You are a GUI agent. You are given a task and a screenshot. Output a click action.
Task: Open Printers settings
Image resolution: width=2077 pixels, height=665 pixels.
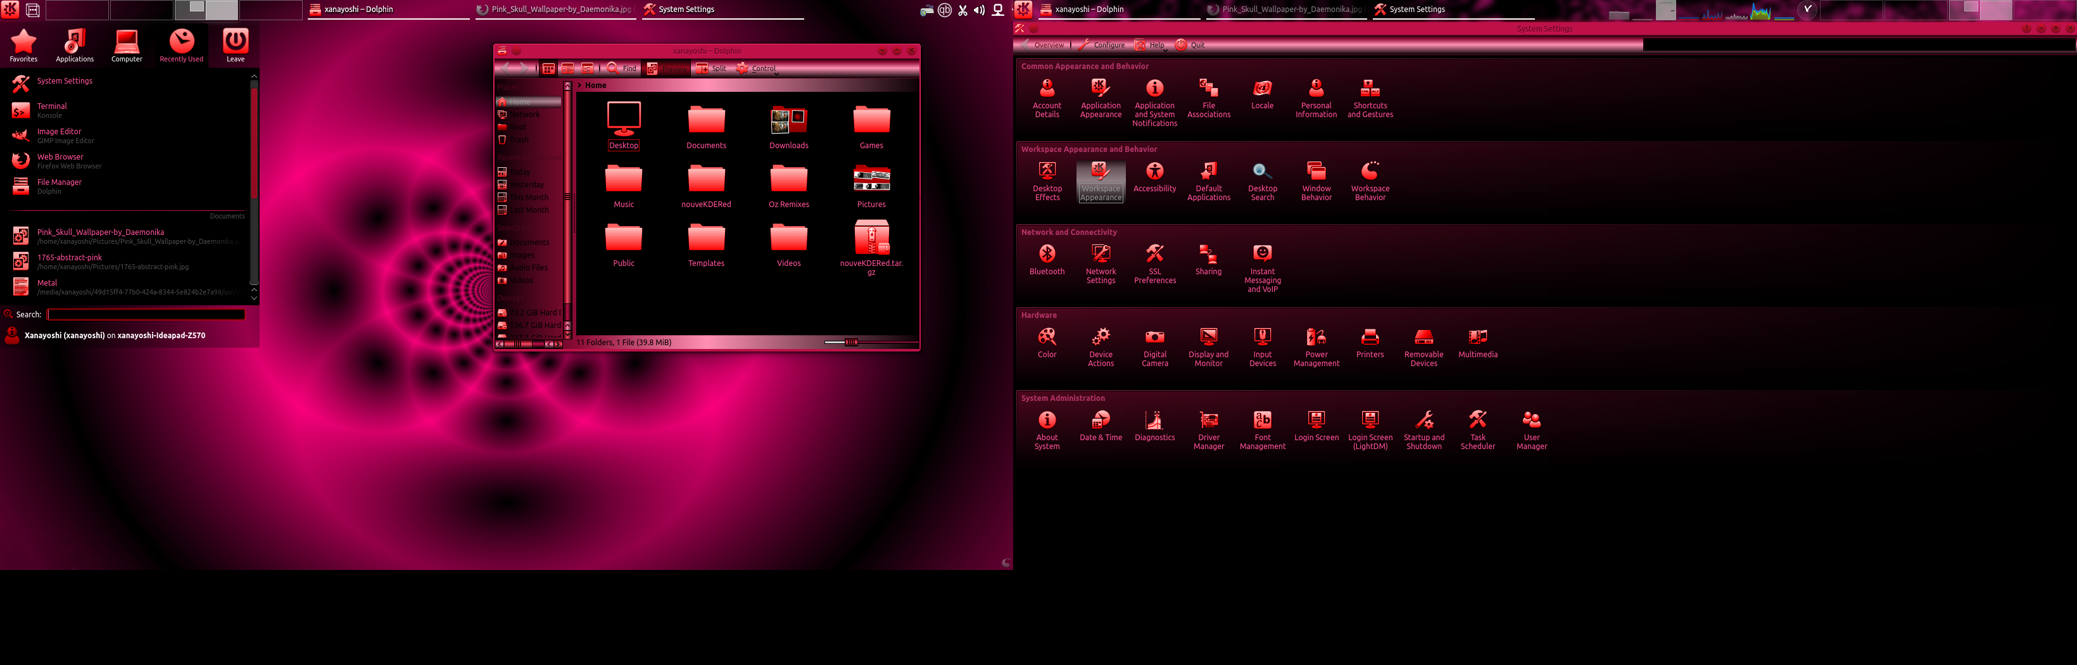(1370, 343)
